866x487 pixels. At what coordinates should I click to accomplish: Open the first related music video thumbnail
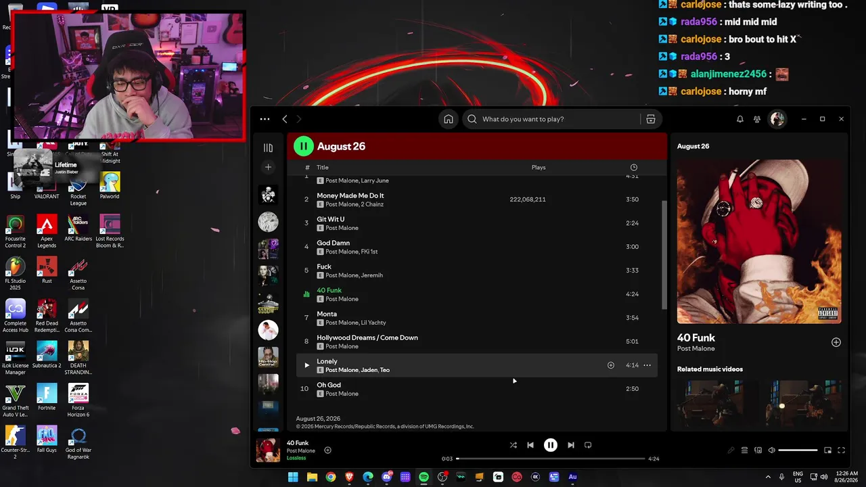click(714, 403)
